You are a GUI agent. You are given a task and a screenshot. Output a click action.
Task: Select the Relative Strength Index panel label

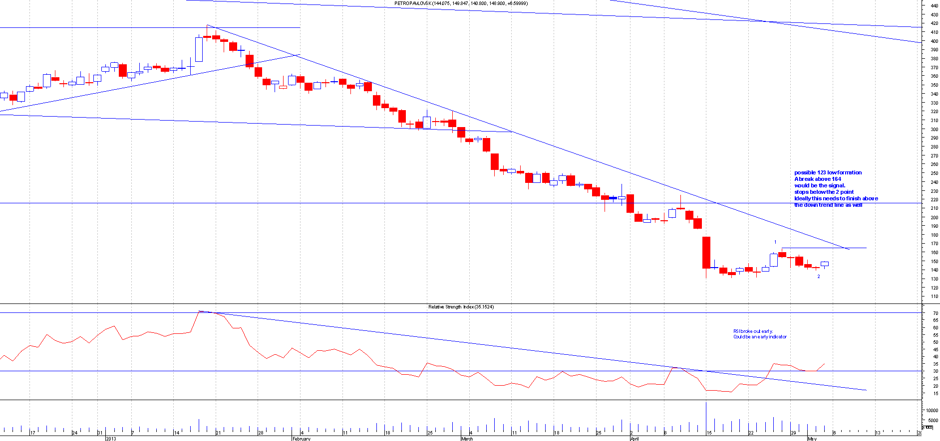point(461,307)
